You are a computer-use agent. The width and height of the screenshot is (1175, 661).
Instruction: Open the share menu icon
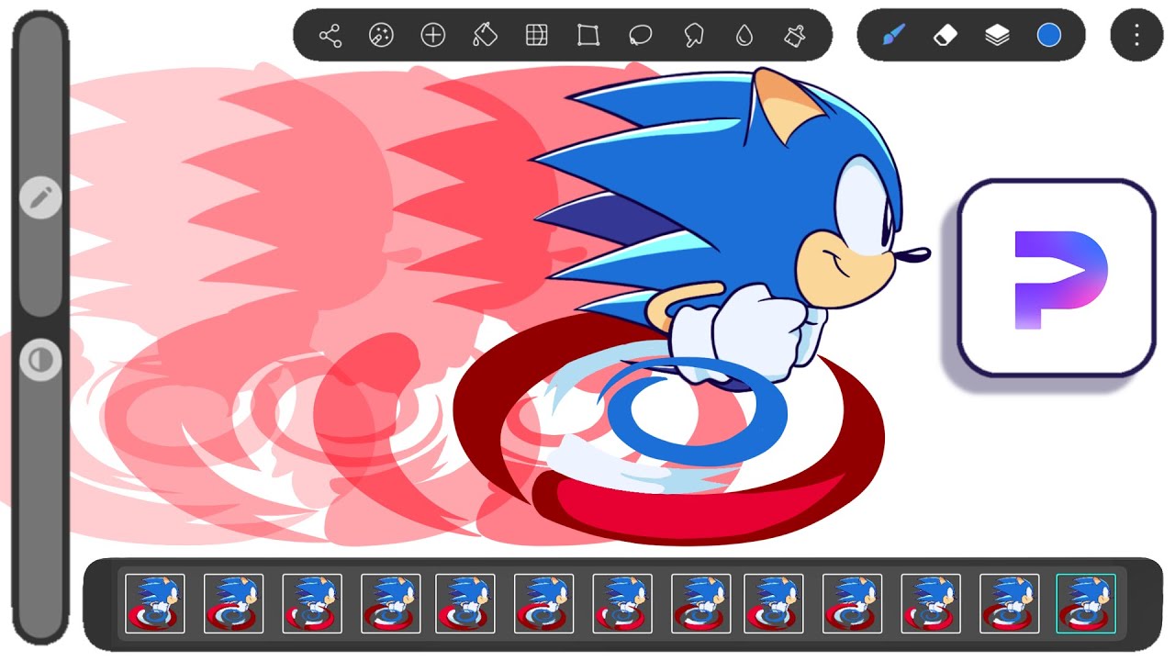330,36
